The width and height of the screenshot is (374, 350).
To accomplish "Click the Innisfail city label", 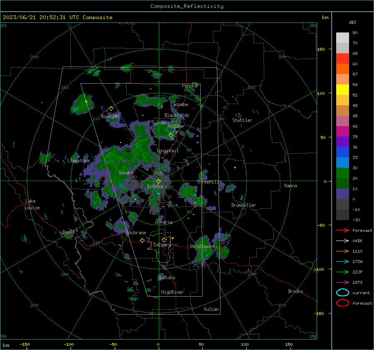I will [x=167, y=151].
